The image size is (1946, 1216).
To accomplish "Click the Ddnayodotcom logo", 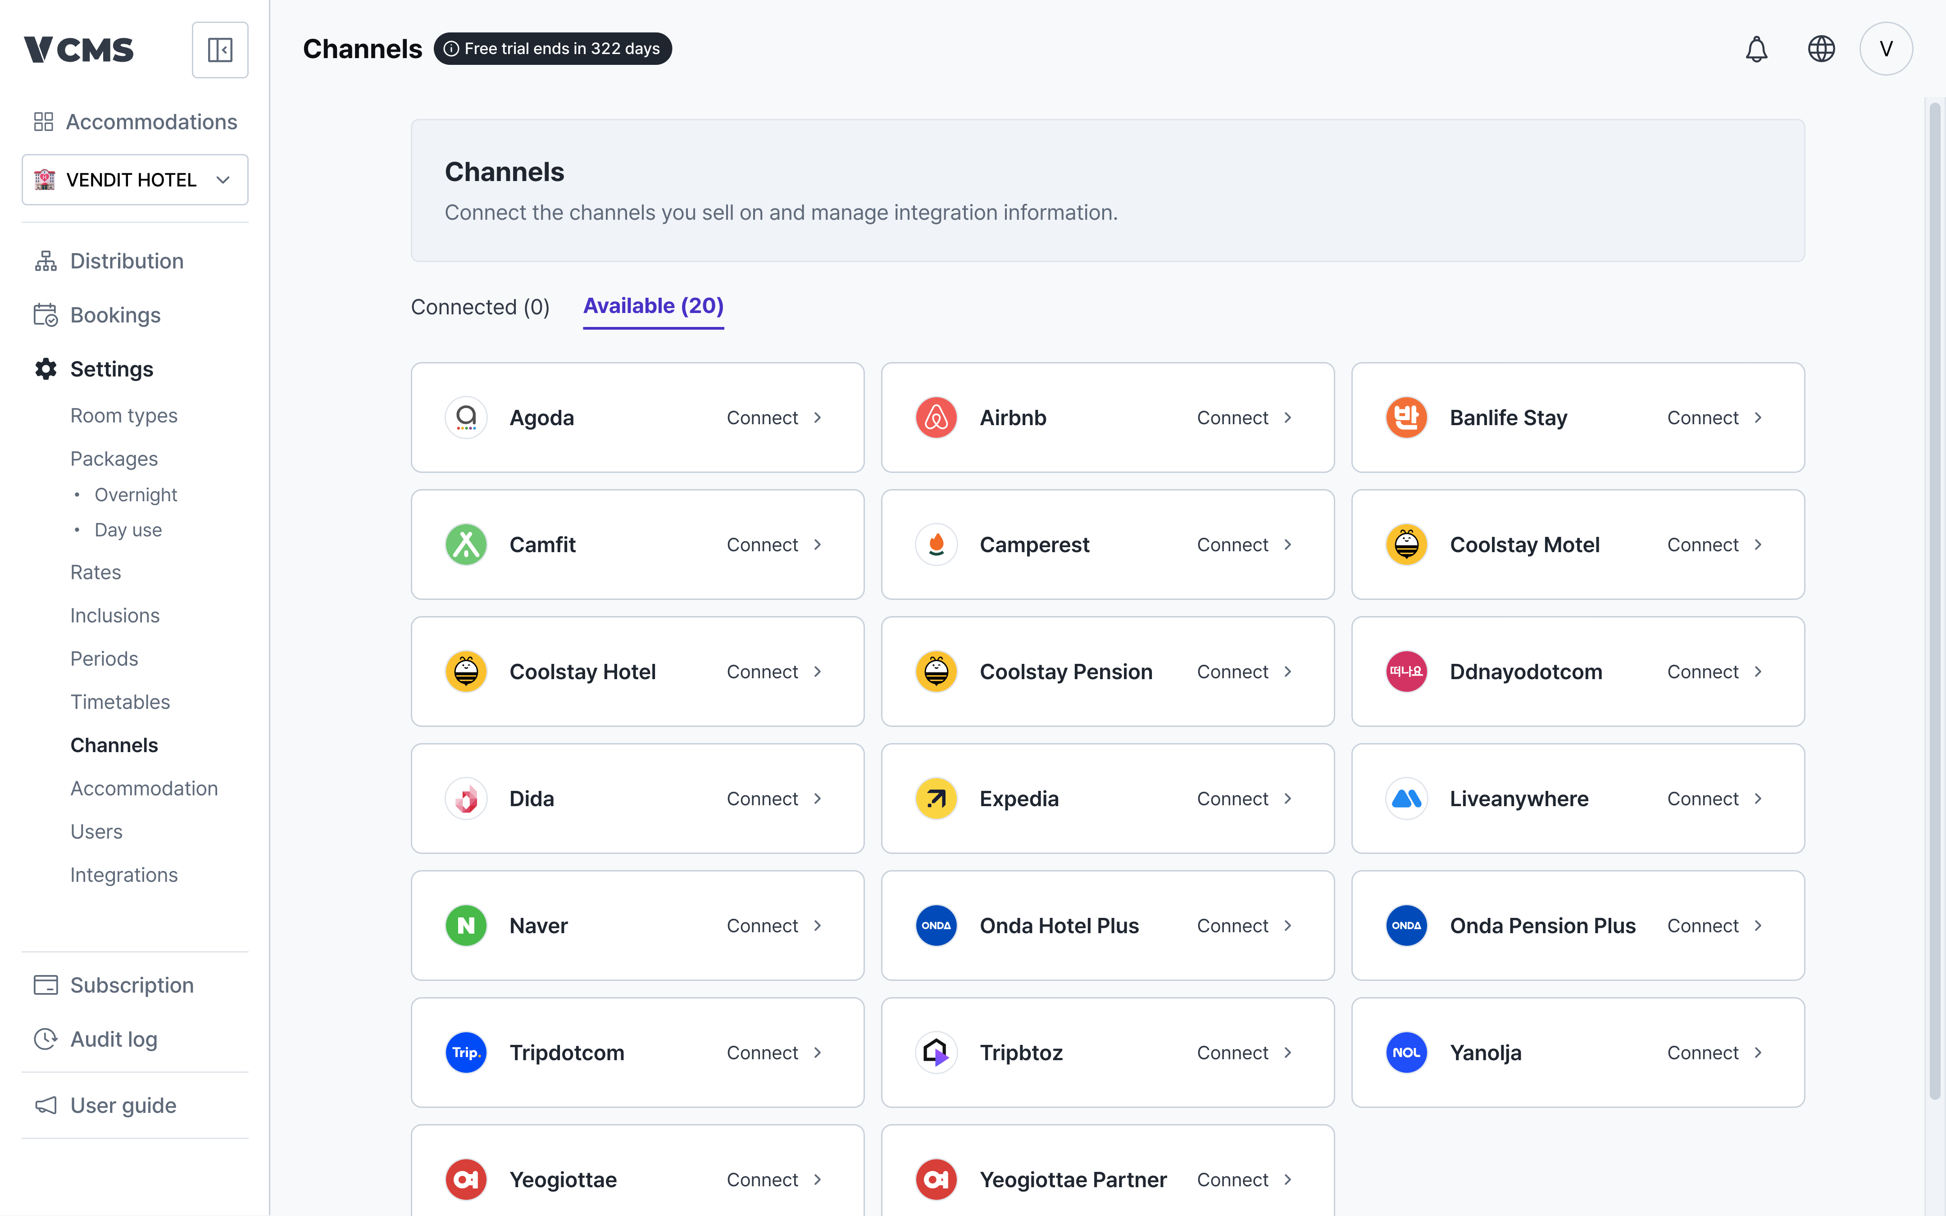I will [1406, 672].
